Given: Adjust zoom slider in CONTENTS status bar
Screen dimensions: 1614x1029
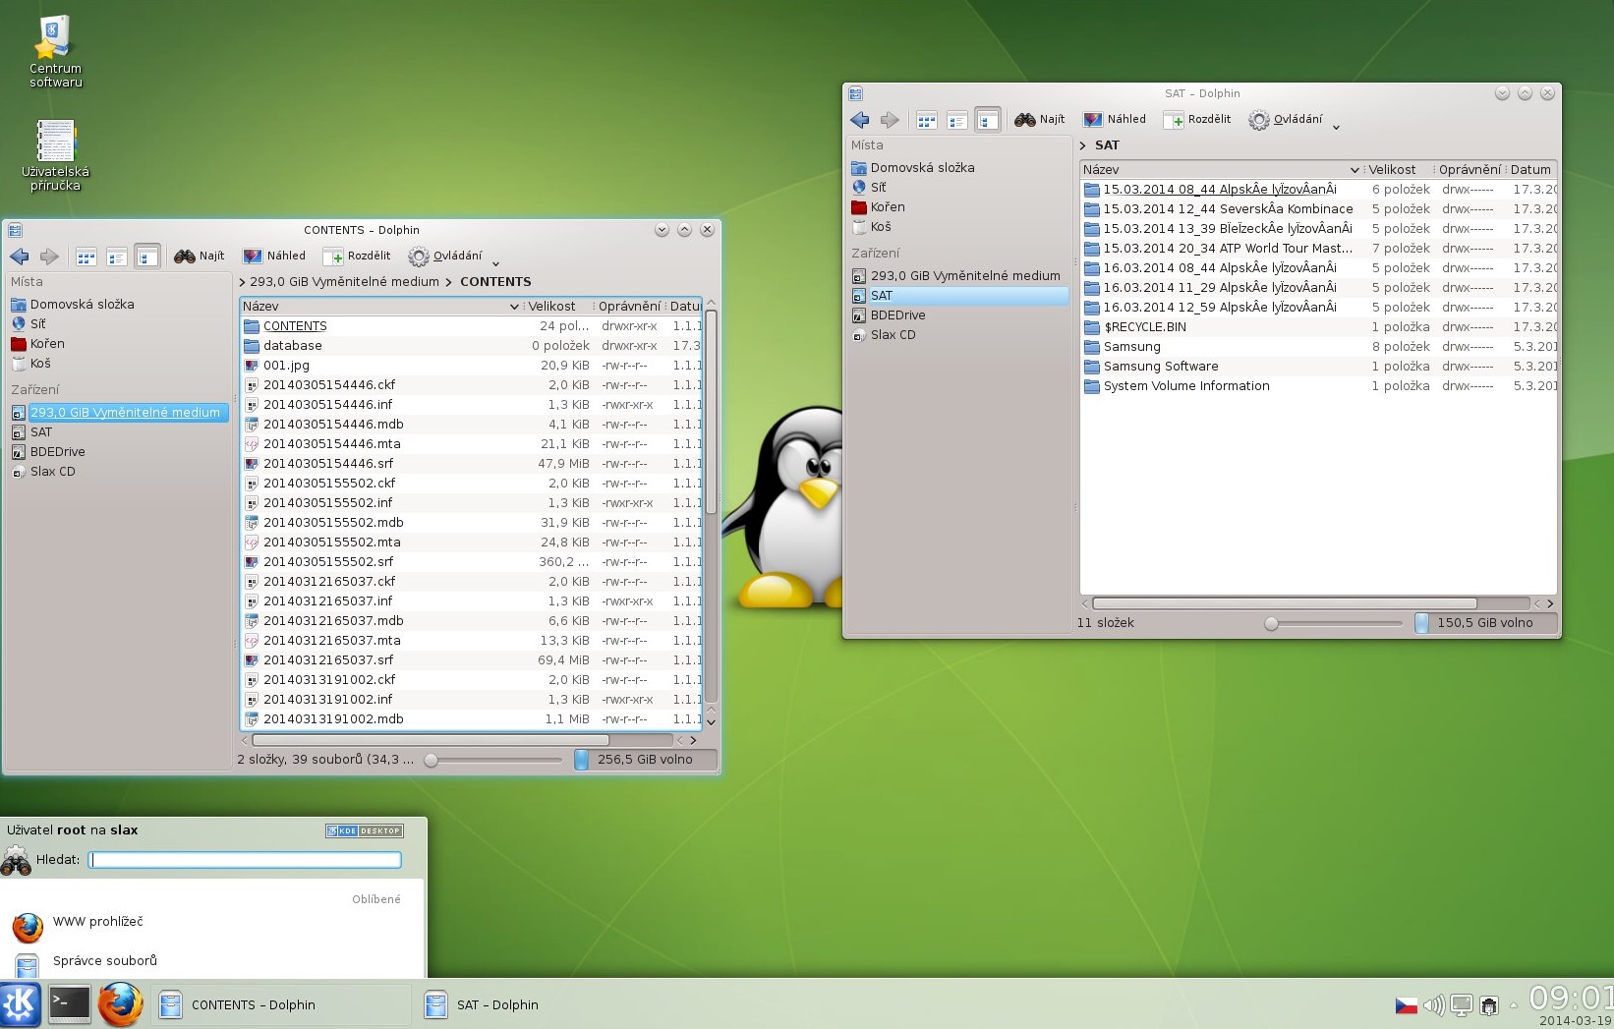Looking at the screenshot, I should pos(431,760).
